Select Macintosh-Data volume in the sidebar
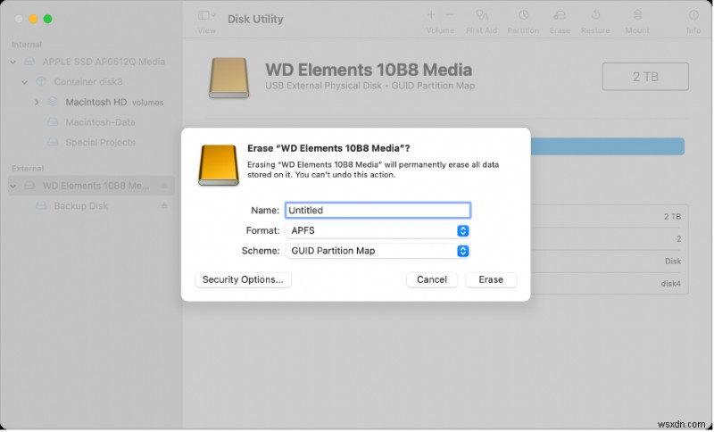Image resolution: width=714 pixels, height=432 pixels. click(x=100, y=122)
